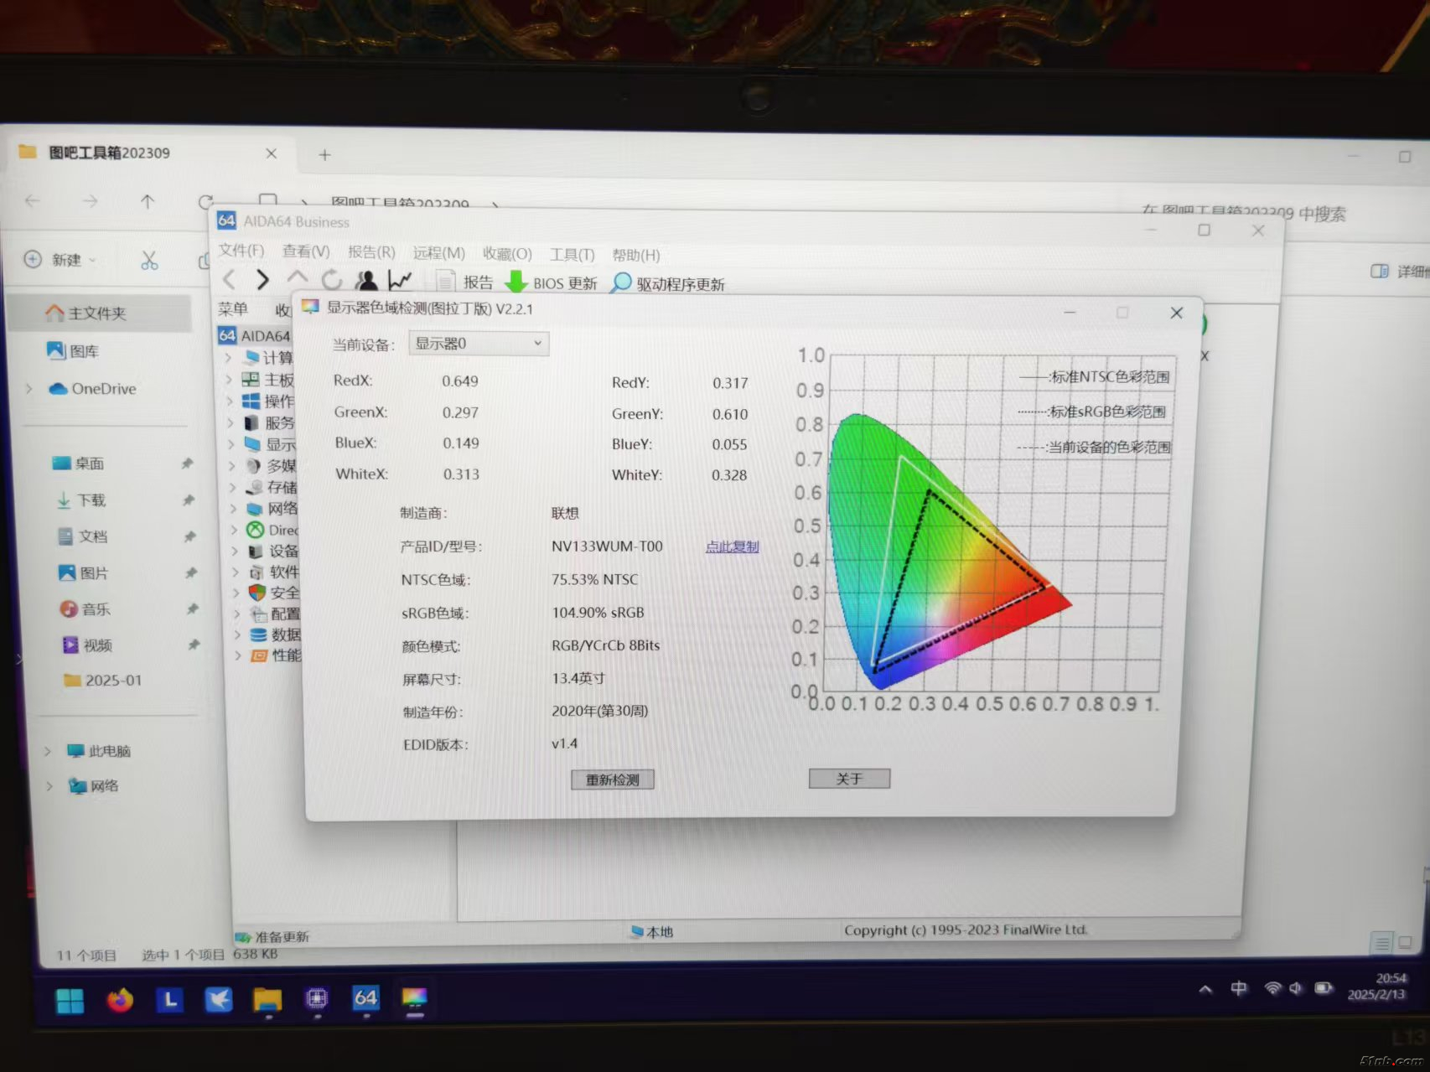The height and width of the screenshot is (1072, 1430).
Task: Select the AIDA64 root tree node
Action: pyautogui.click(x=254, y=335)
